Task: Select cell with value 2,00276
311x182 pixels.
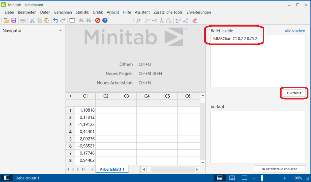Action: click(85, 139)
